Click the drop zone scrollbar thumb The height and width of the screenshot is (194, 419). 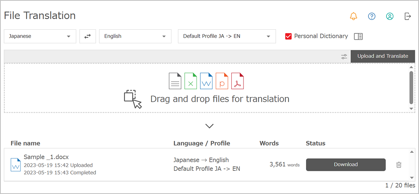411,87
